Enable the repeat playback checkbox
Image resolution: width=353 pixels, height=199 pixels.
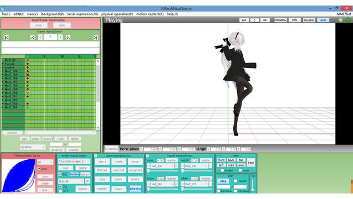[x=236, y=181]
